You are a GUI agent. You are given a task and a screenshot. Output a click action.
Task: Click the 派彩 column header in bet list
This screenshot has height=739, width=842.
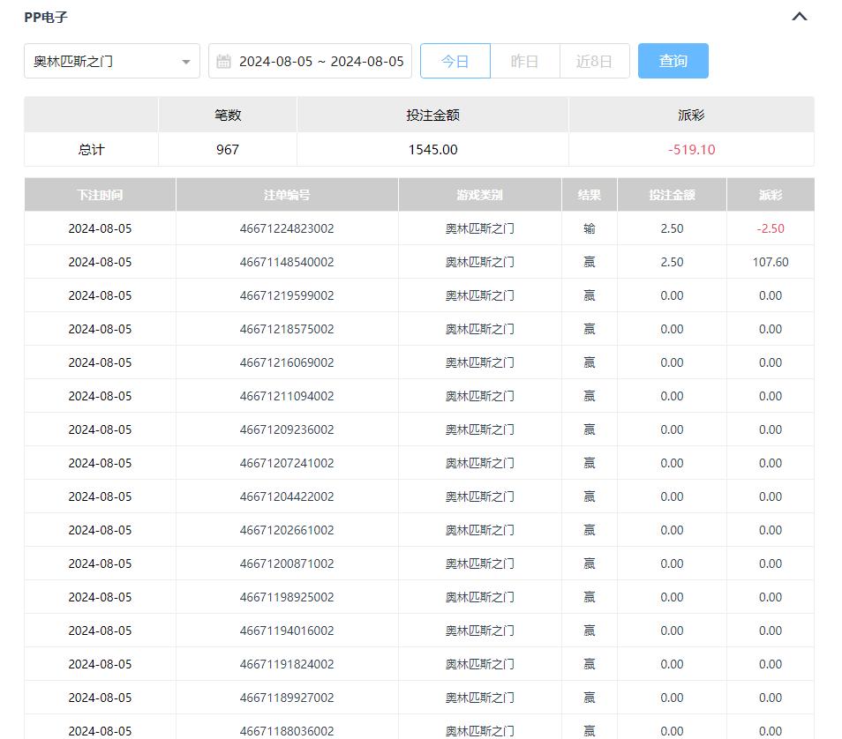point(770,195)
